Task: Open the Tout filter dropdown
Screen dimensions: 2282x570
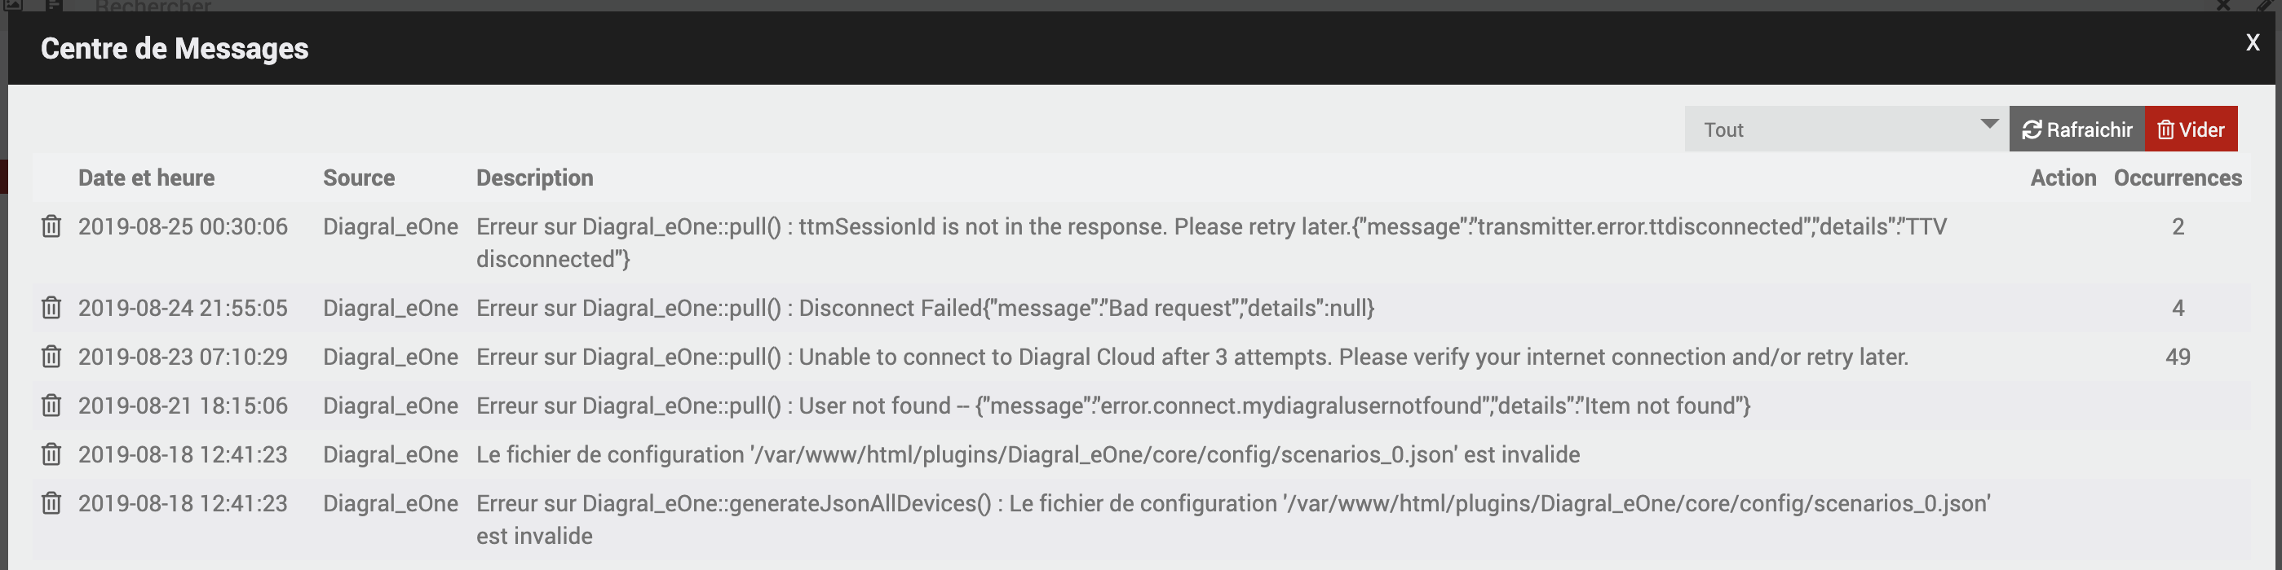Action: 1846,129
